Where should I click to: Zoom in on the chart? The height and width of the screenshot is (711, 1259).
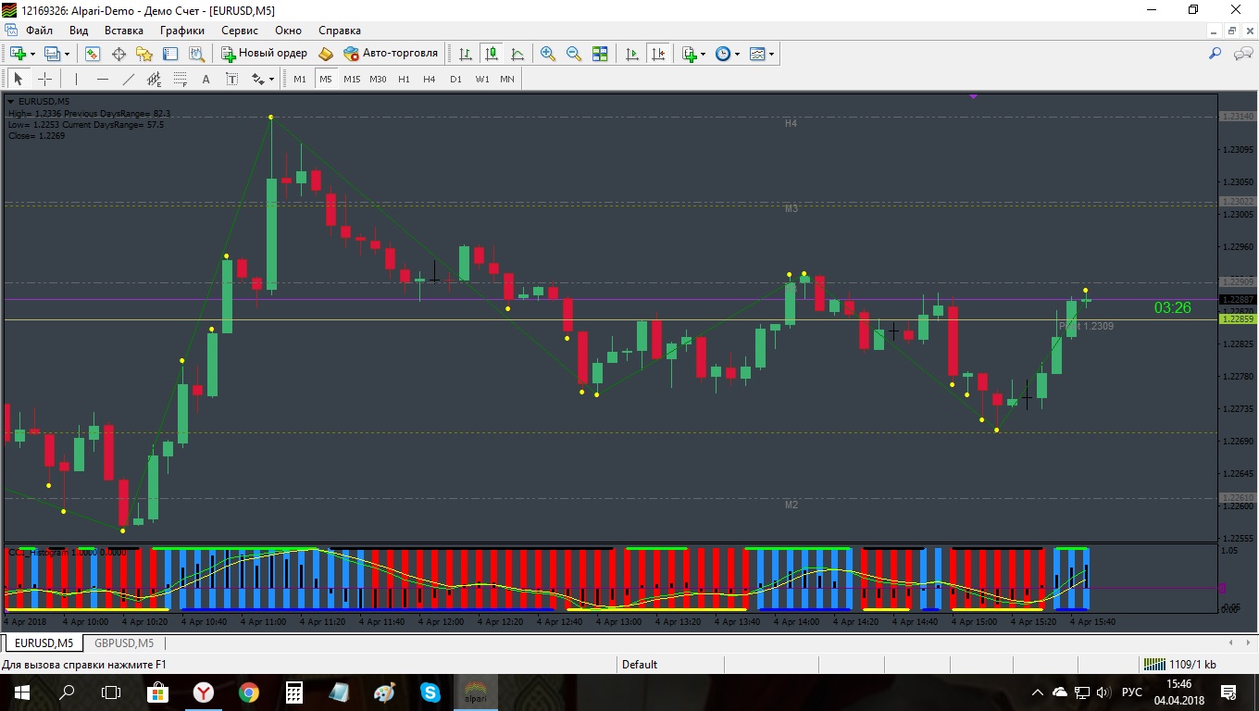[548, 54]
